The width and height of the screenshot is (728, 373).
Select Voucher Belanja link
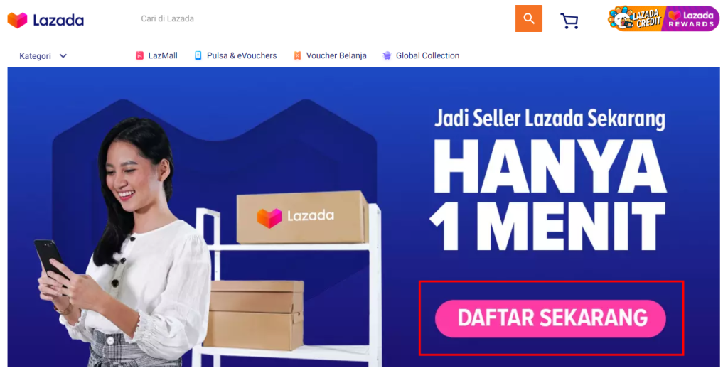(336, 55)
